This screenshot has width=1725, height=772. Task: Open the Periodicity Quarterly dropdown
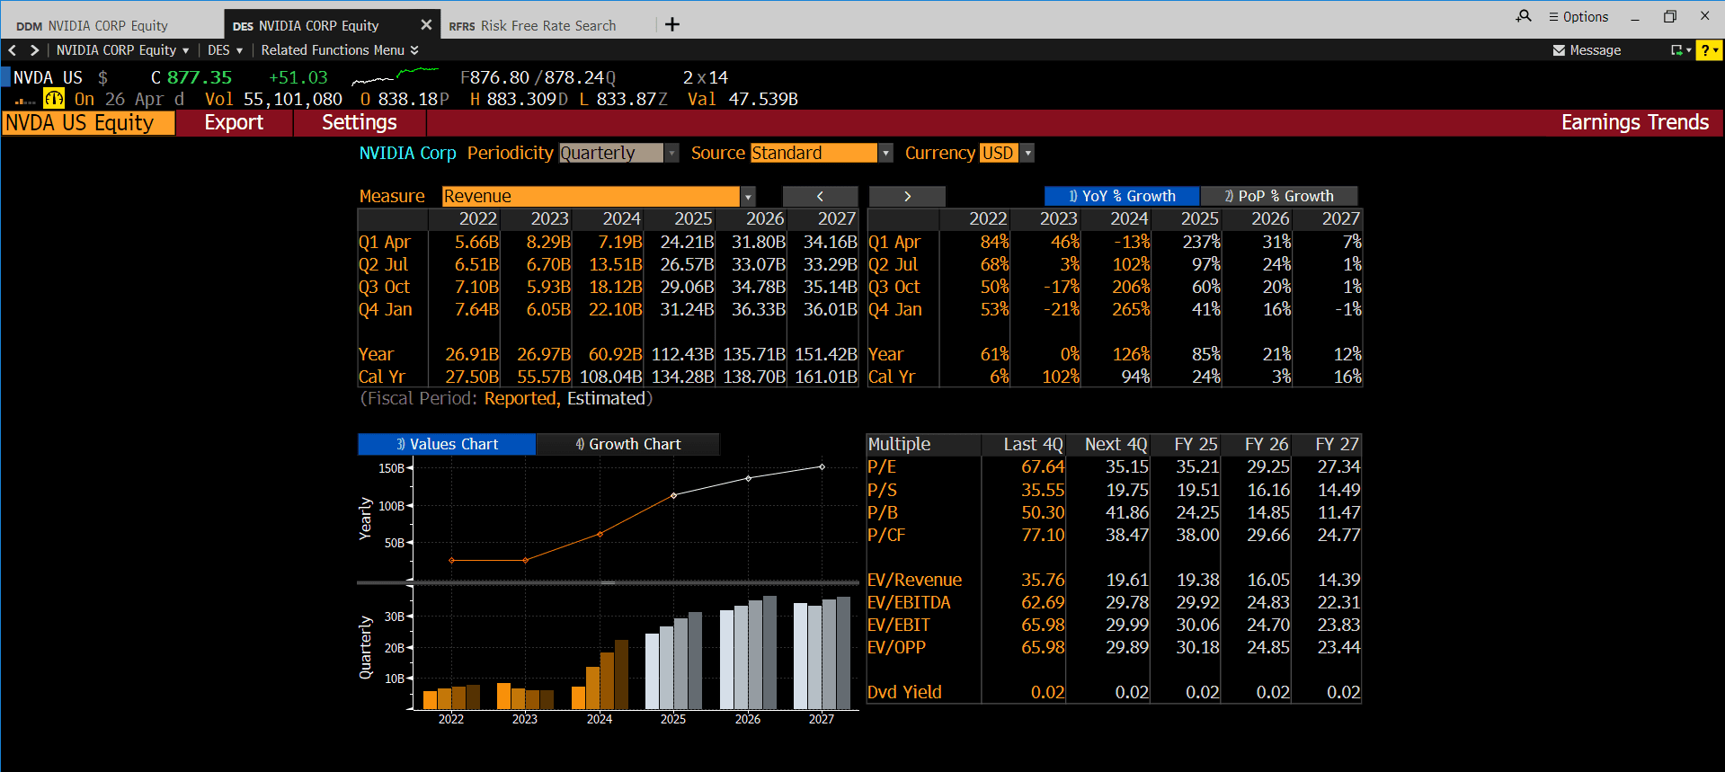[618, 154]
